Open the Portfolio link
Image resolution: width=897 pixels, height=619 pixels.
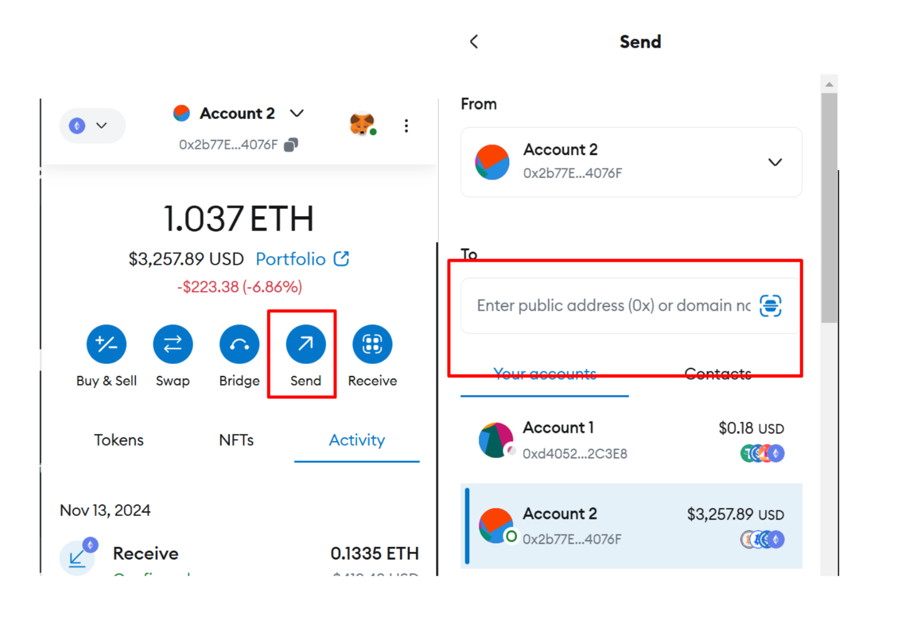[x=302, y=259]
